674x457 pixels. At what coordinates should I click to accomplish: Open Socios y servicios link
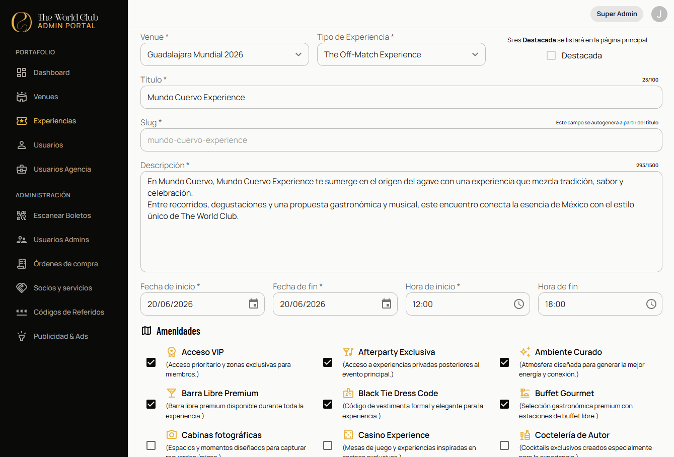[x=64, y=288]
